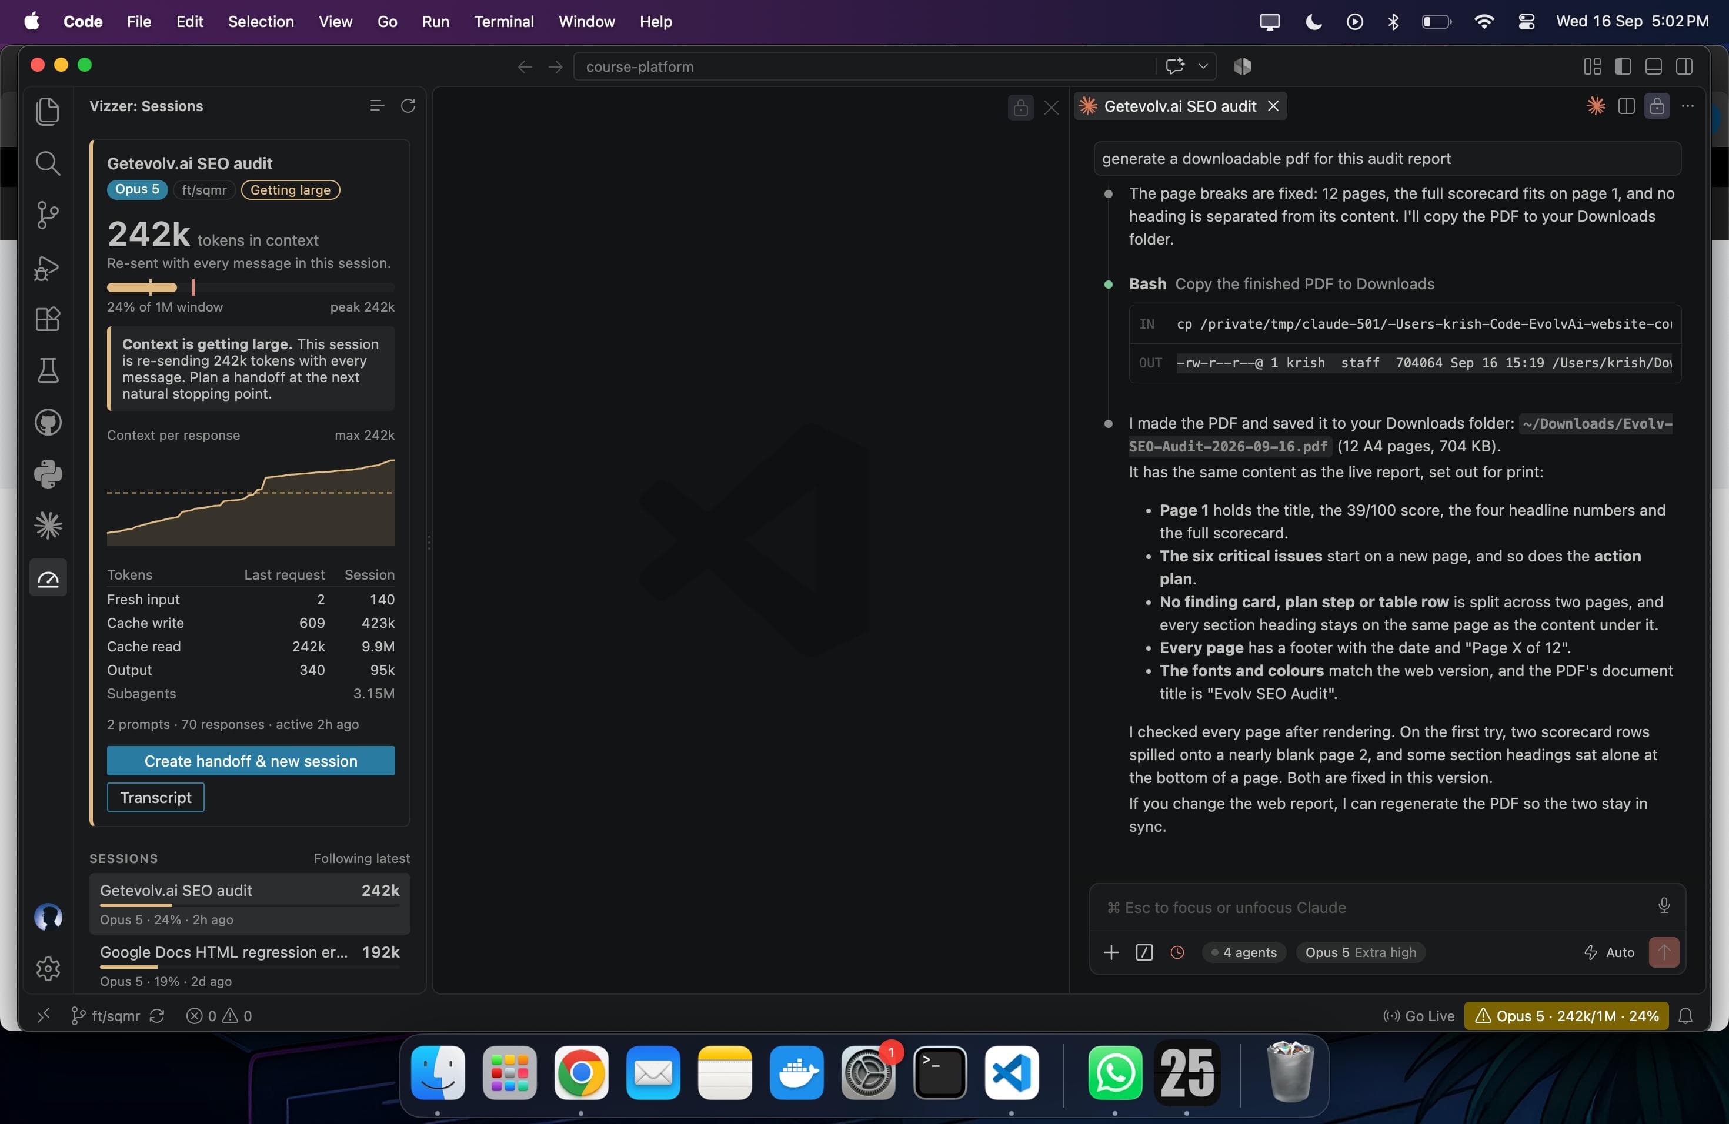1729x1124 pixels.
Task: Open Source Control view in activity bar
Action: tap(48, 215)
